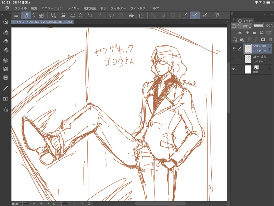Open the ウィンドウ menu

pyautogui.click(x=138, y=8)
